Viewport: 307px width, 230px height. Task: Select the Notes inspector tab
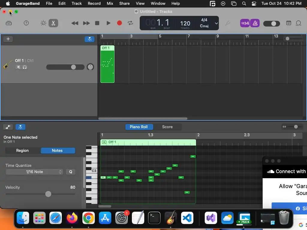point(57,150)
